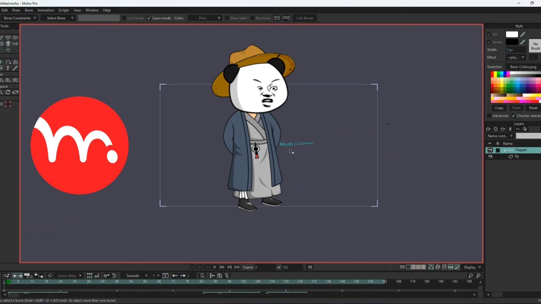The height and width of the screenshot is (304, 541).
Task: Enable the Show label checkbox
Action: (227, 18)
